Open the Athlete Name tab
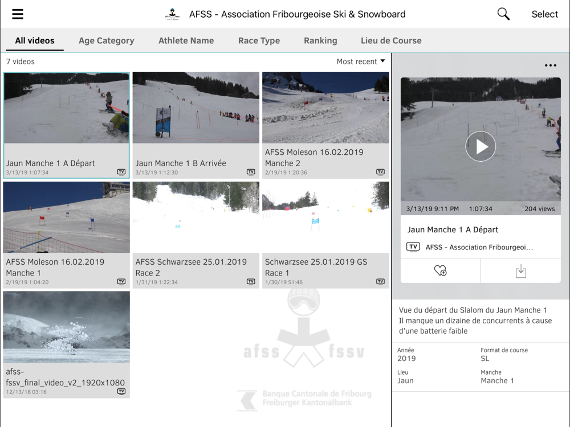Image resolution: width=570 pixels, height=427 pixels. click(186, 40)
